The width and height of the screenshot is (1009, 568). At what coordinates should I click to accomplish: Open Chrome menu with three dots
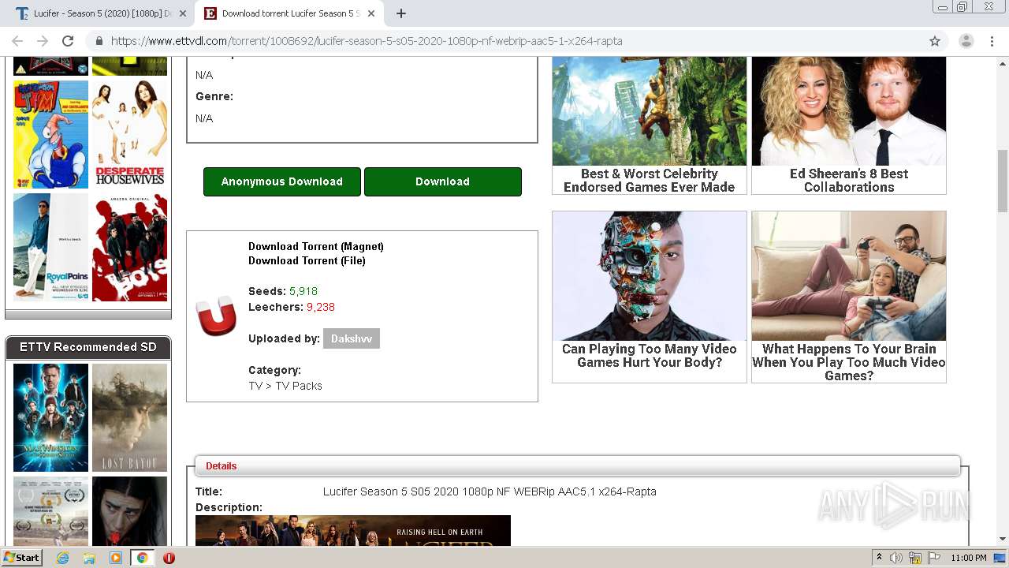[992, 41]
